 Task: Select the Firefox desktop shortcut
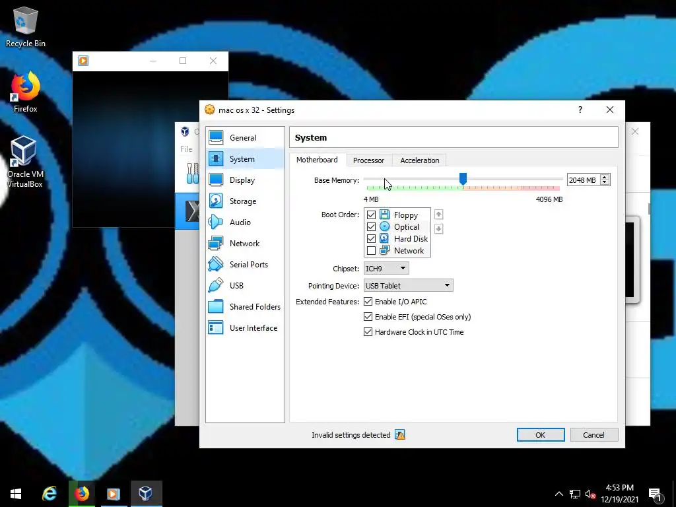pos(26,92)
